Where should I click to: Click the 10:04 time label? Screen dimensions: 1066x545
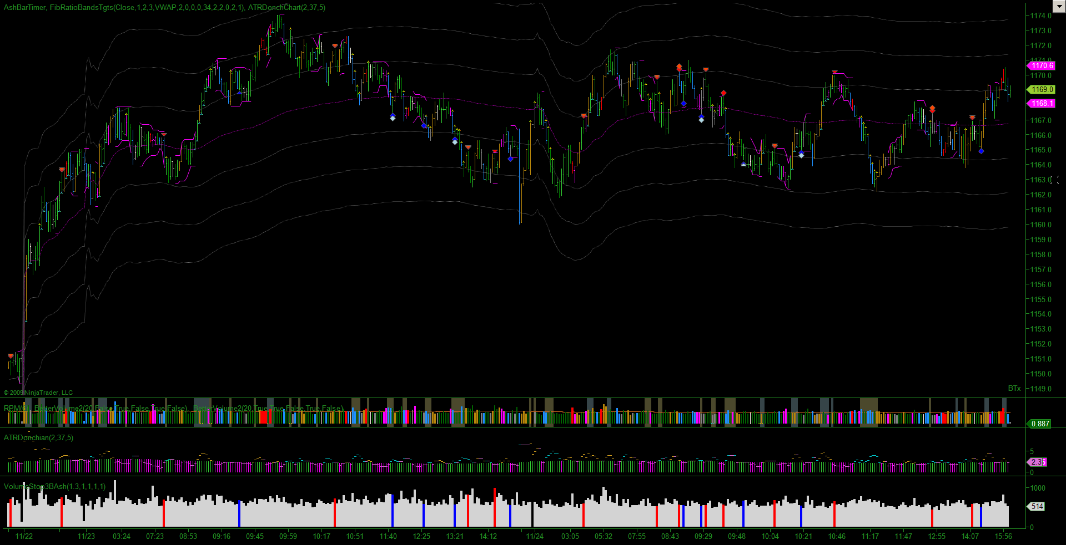click(770, 536)
